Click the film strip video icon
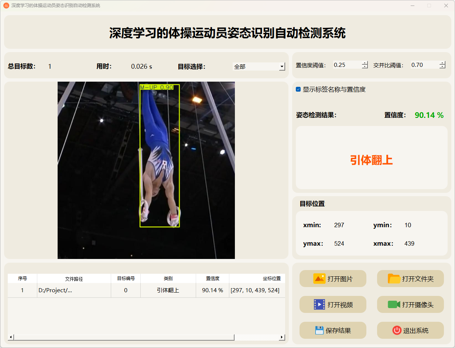 click(319, 304)
